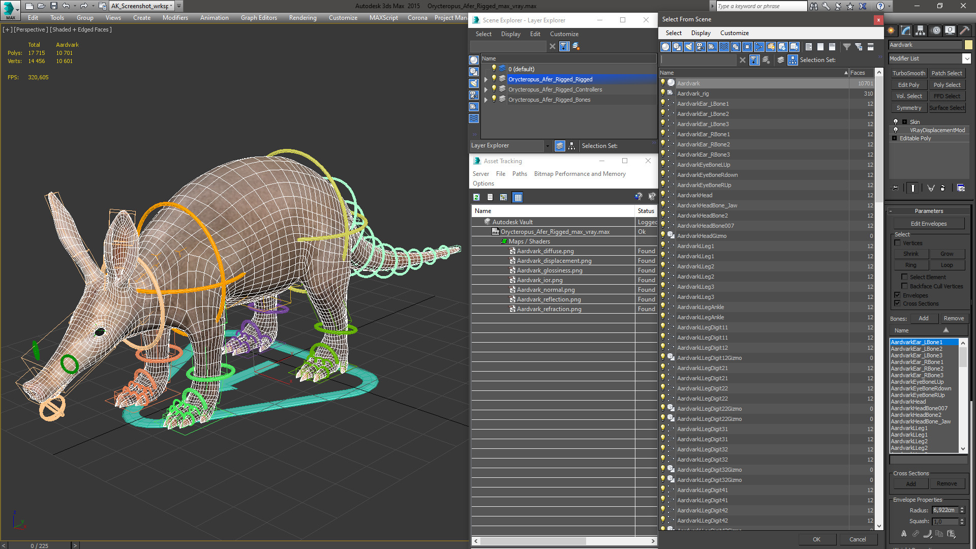Toggle Display Helpers filter in Select From Scene
Screen dimensions: 976x549
pyautogui.click(x=712, y=47)
